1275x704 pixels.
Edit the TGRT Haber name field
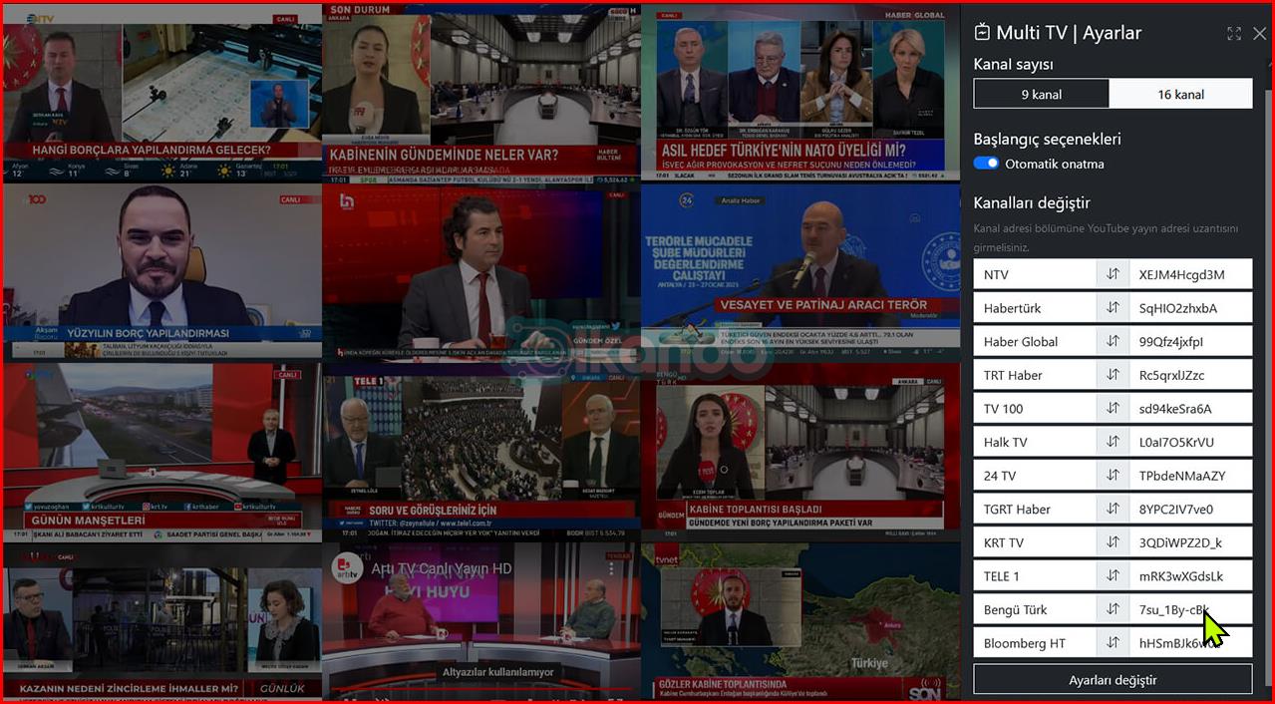1035,509
